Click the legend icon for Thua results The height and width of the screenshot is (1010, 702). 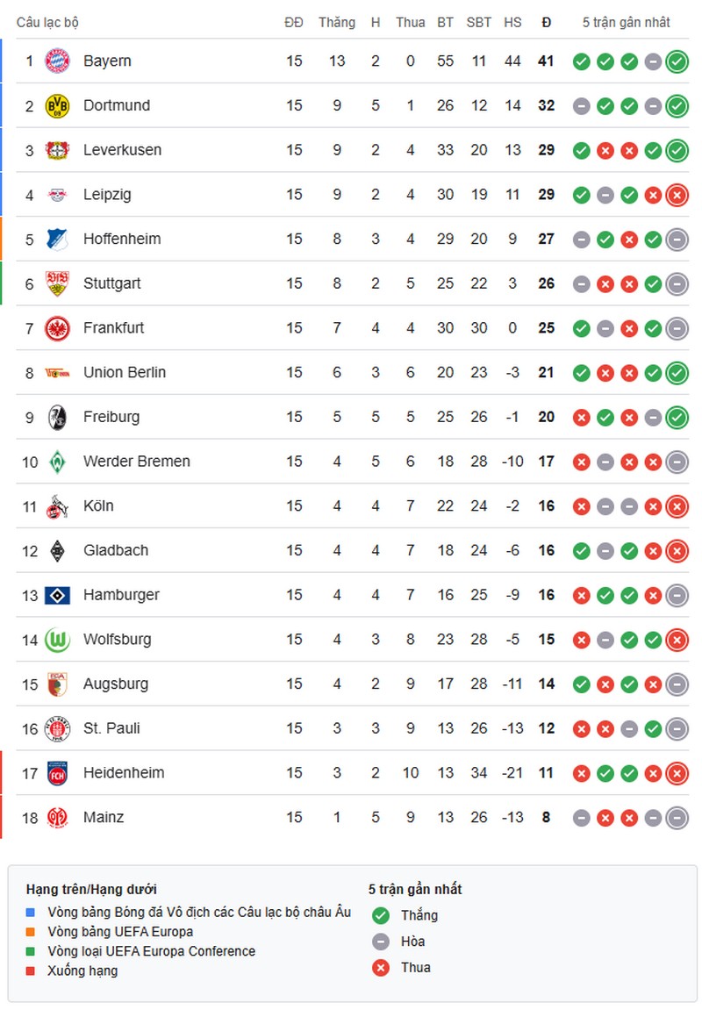pyautogui.click(x=381, y=968)
